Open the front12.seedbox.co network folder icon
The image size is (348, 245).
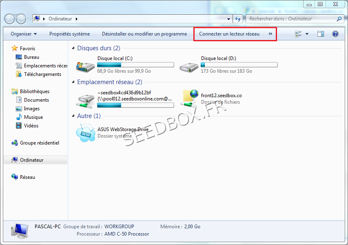coord(188,98)
